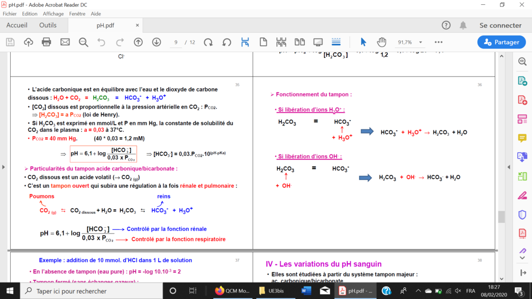
Task: Open notifications bell icon
Action: click(x=463, y=25)
